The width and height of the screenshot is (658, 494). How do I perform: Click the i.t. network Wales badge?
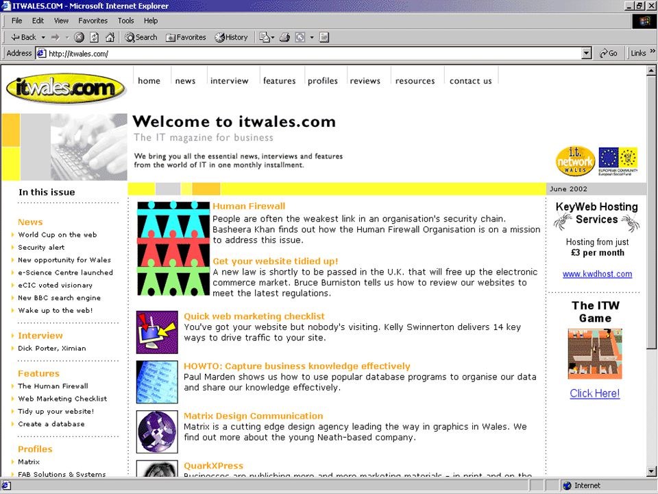click(575, 161)
